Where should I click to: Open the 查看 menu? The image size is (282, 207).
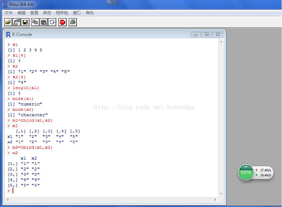click(x=34, y=13)
